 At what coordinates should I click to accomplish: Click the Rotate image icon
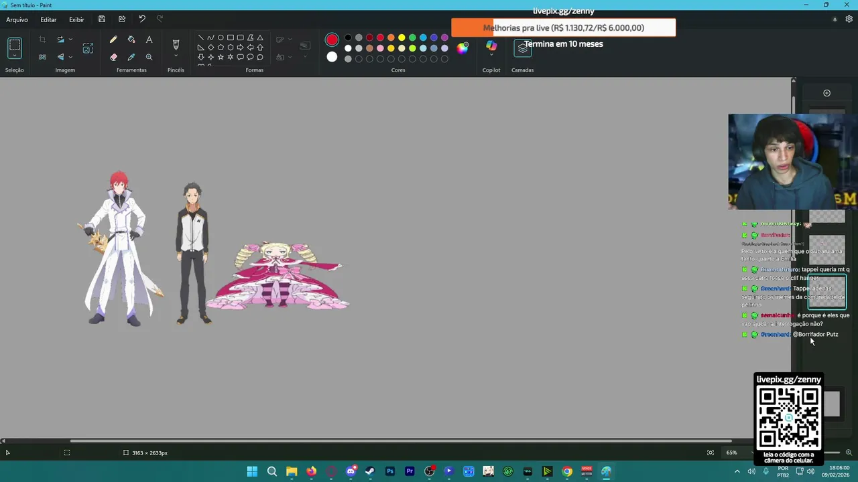(60, 40)
